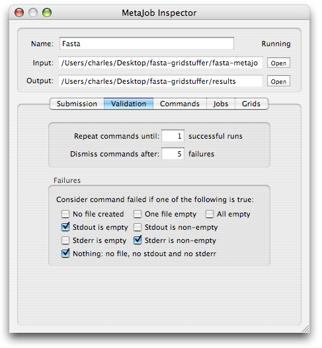Viewport: 322px width, 348px height.
Task: Tick the All empty checkbox
Action: click(210, 214)
